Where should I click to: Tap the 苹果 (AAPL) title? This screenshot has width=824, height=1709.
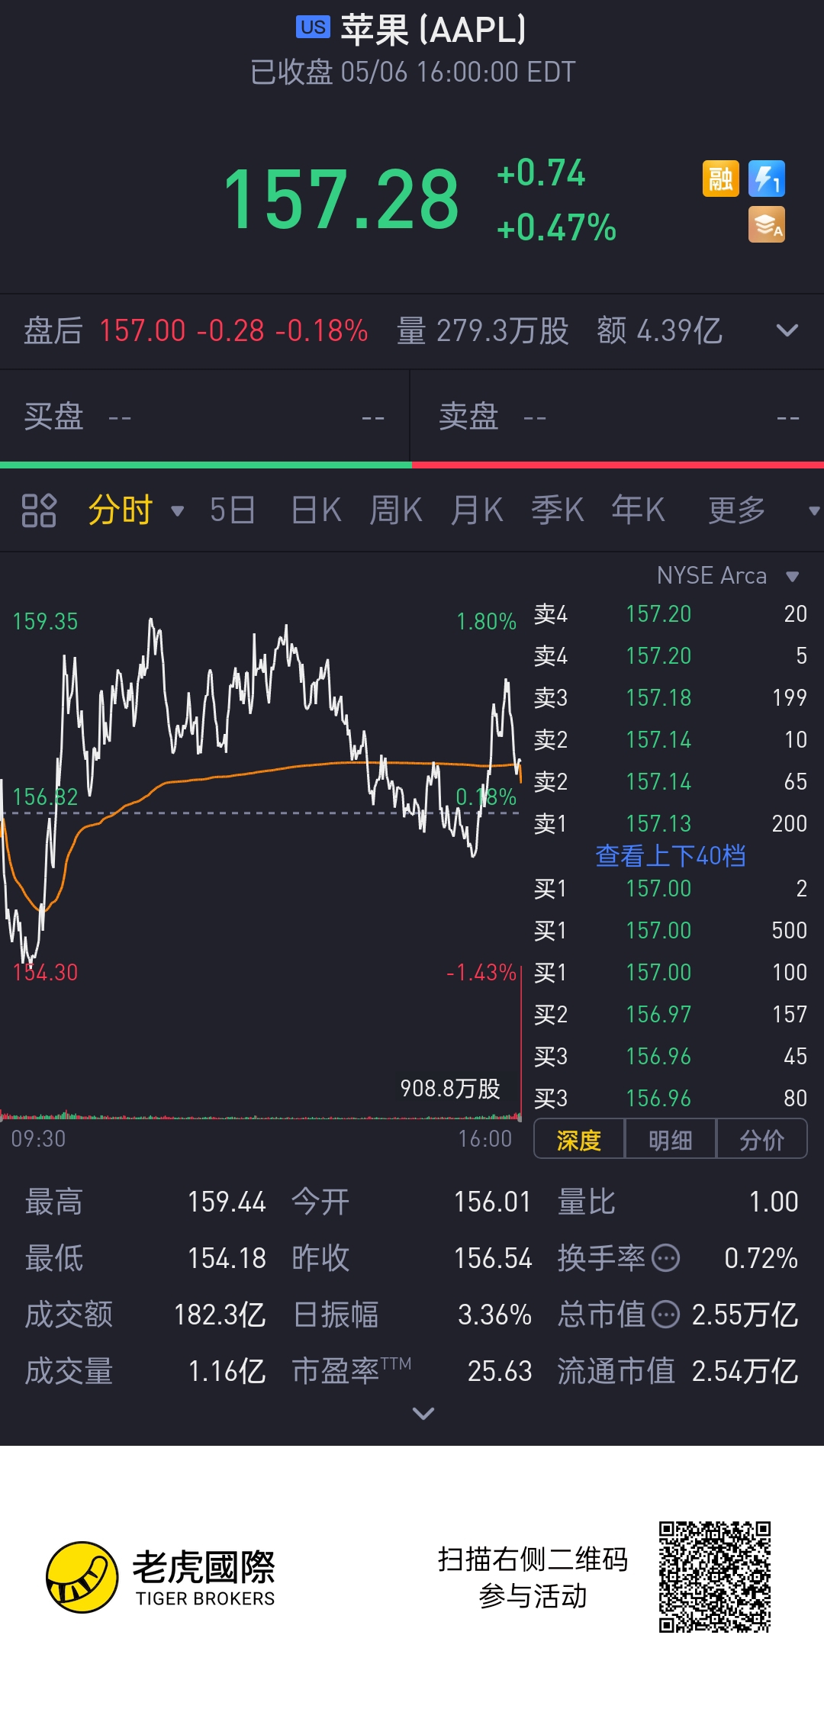click(433, 30)
